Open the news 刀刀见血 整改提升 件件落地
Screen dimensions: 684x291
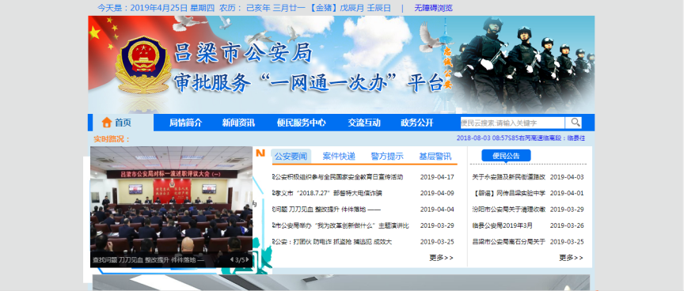pos(327,210)
